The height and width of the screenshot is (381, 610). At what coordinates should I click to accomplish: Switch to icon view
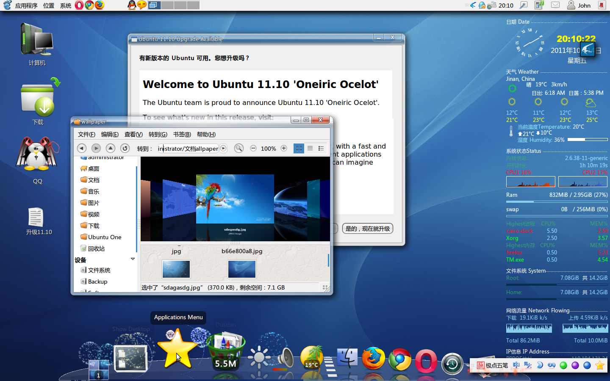(299, 148)
